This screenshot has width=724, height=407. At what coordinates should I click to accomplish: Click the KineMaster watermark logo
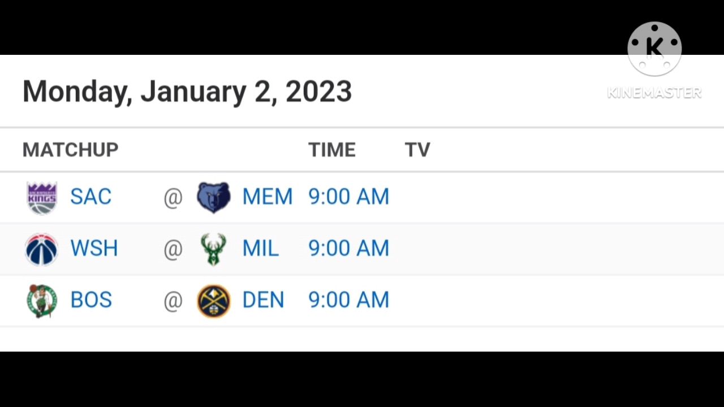(x=654, y=49)
